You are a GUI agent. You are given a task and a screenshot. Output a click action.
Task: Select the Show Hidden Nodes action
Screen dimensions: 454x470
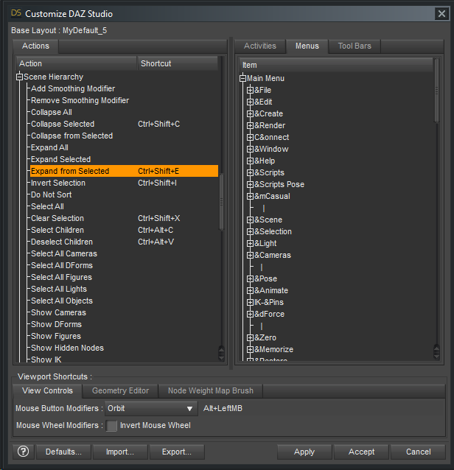click(68, 348)
